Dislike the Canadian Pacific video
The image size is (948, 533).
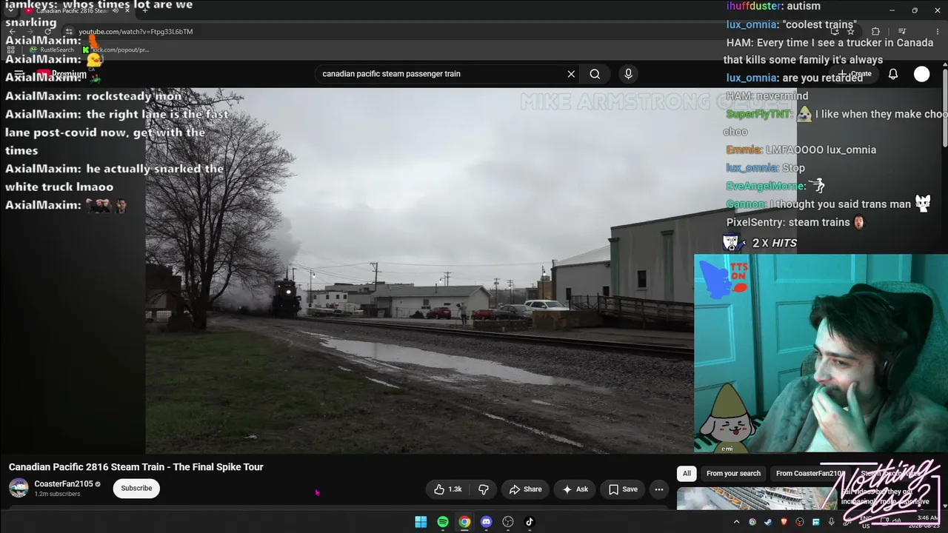484,489
